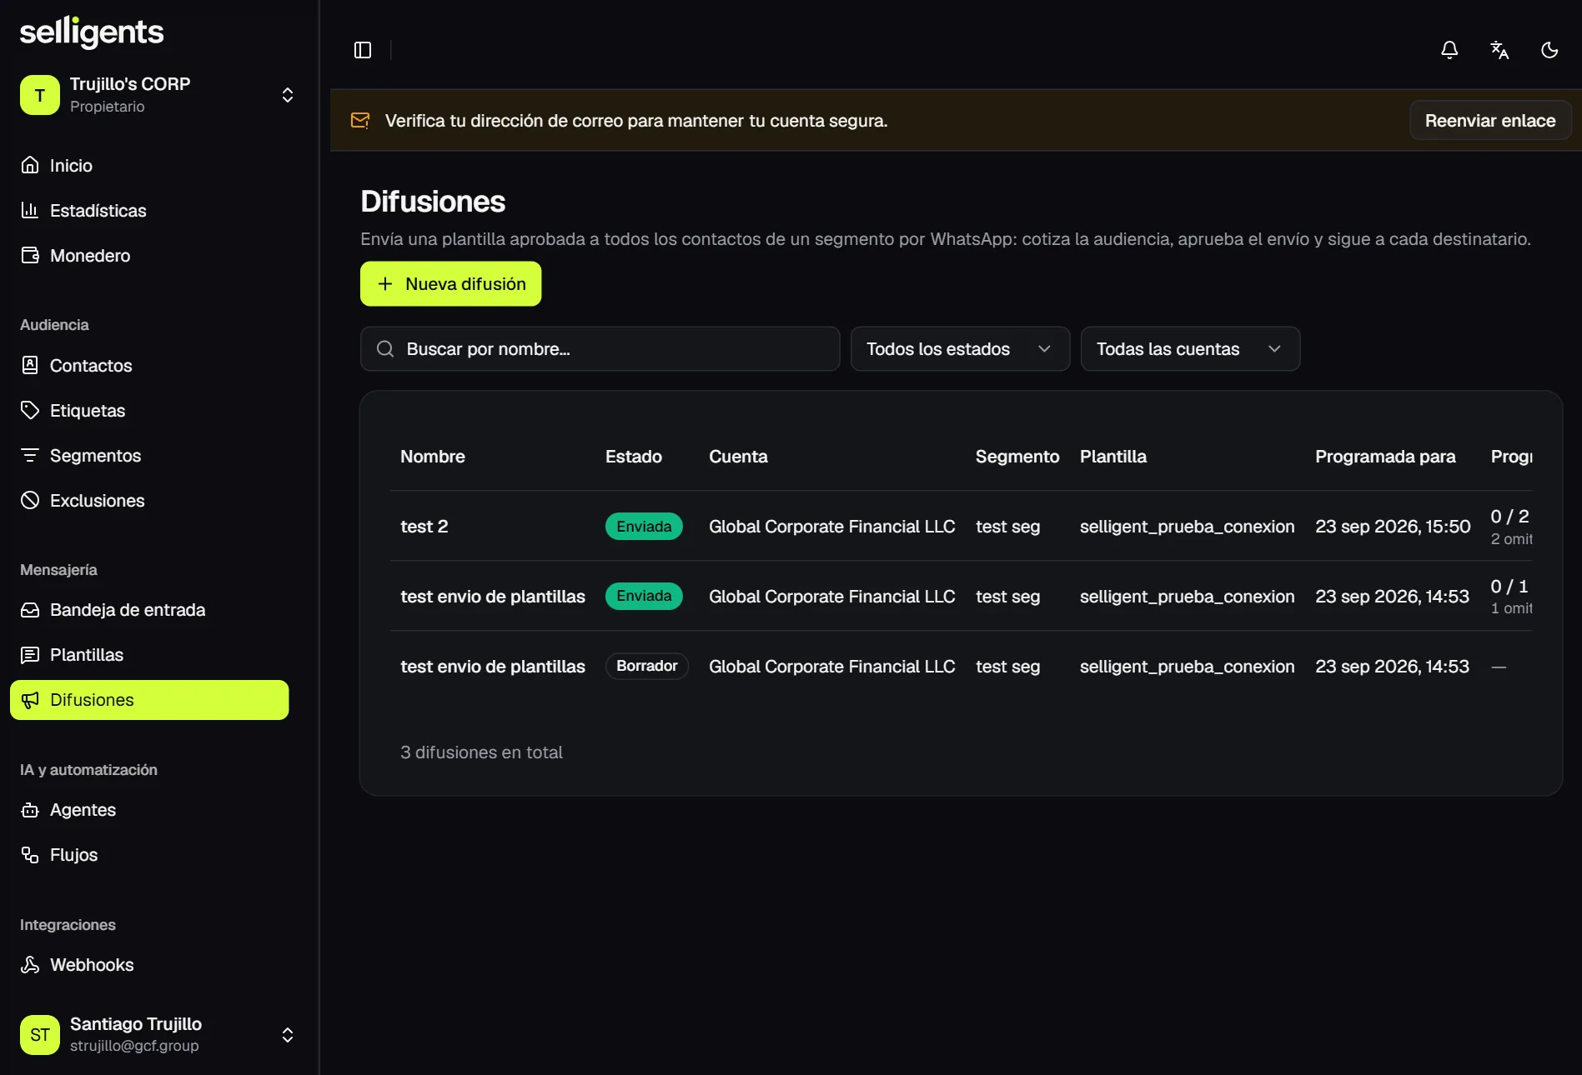Click the Flujos workflow icon
This screenshot has height=1075, width=1582.
click(30, 855)
